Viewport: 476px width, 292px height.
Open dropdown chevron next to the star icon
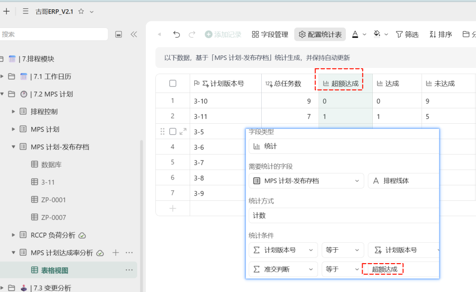point(92,12)
